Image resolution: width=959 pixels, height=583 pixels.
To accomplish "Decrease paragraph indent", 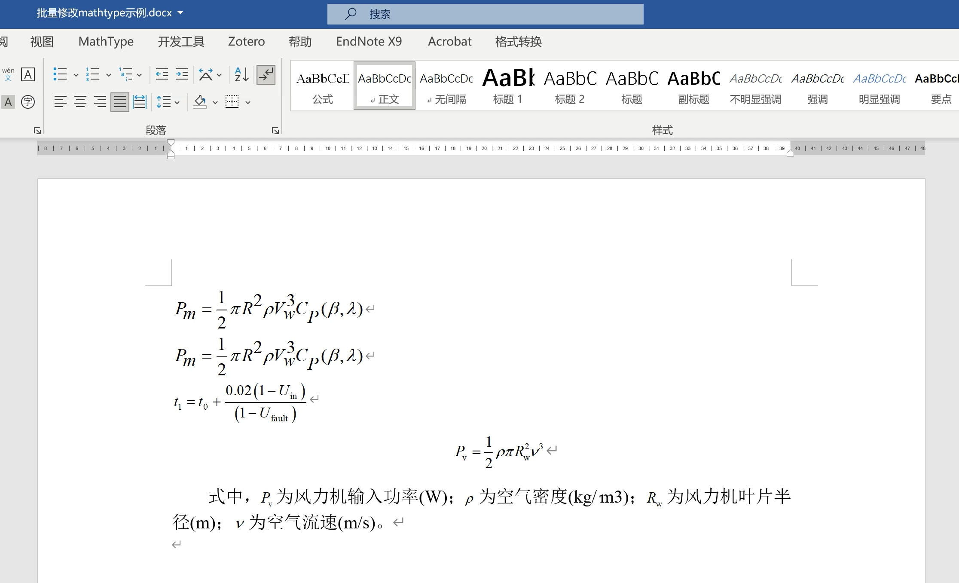I will tap(162, 74).
